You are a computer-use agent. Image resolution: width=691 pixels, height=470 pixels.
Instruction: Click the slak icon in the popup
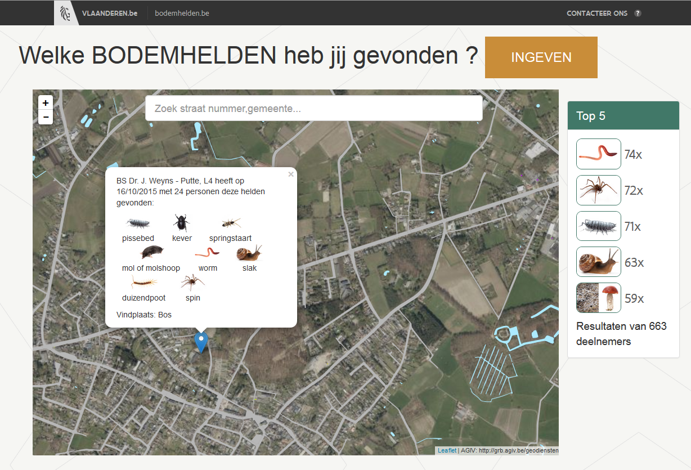click(x=248, y=253)
